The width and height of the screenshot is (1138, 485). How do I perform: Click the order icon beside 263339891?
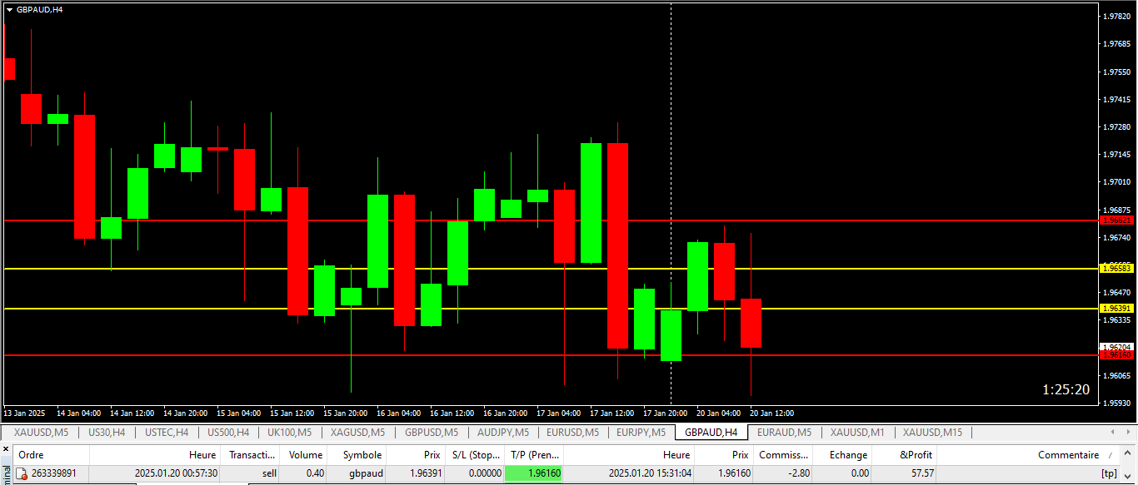coord(22,473)
